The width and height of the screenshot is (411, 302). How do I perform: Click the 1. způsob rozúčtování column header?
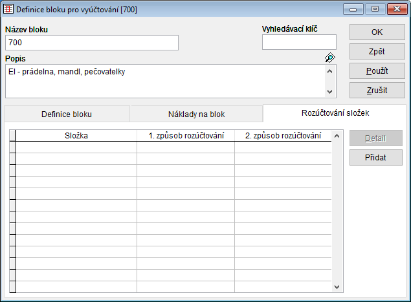point(186,136)
